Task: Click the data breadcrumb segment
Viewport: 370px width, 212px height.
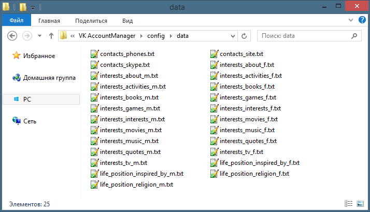Action: click(x=182, y=36)
